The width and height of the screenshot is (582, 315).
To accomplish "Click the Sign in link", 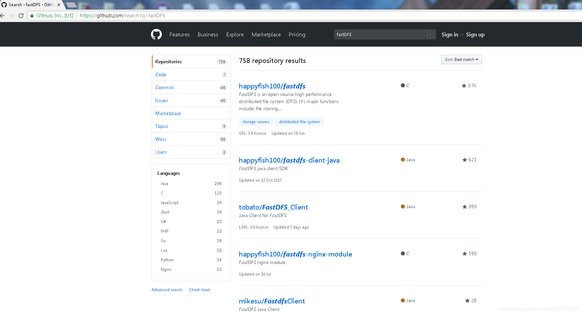I will (x=449, y=35).
